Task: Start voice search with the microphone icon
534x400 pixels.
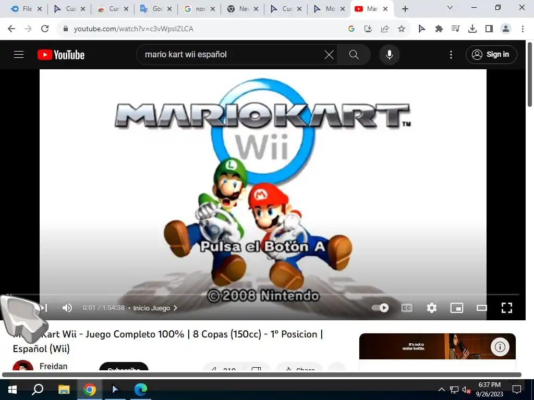Action: coord(389,54)
